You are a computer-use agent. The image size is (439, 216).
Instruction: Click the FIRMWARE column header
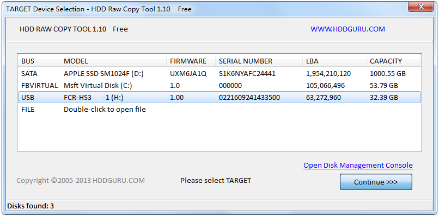click(191, 61)
